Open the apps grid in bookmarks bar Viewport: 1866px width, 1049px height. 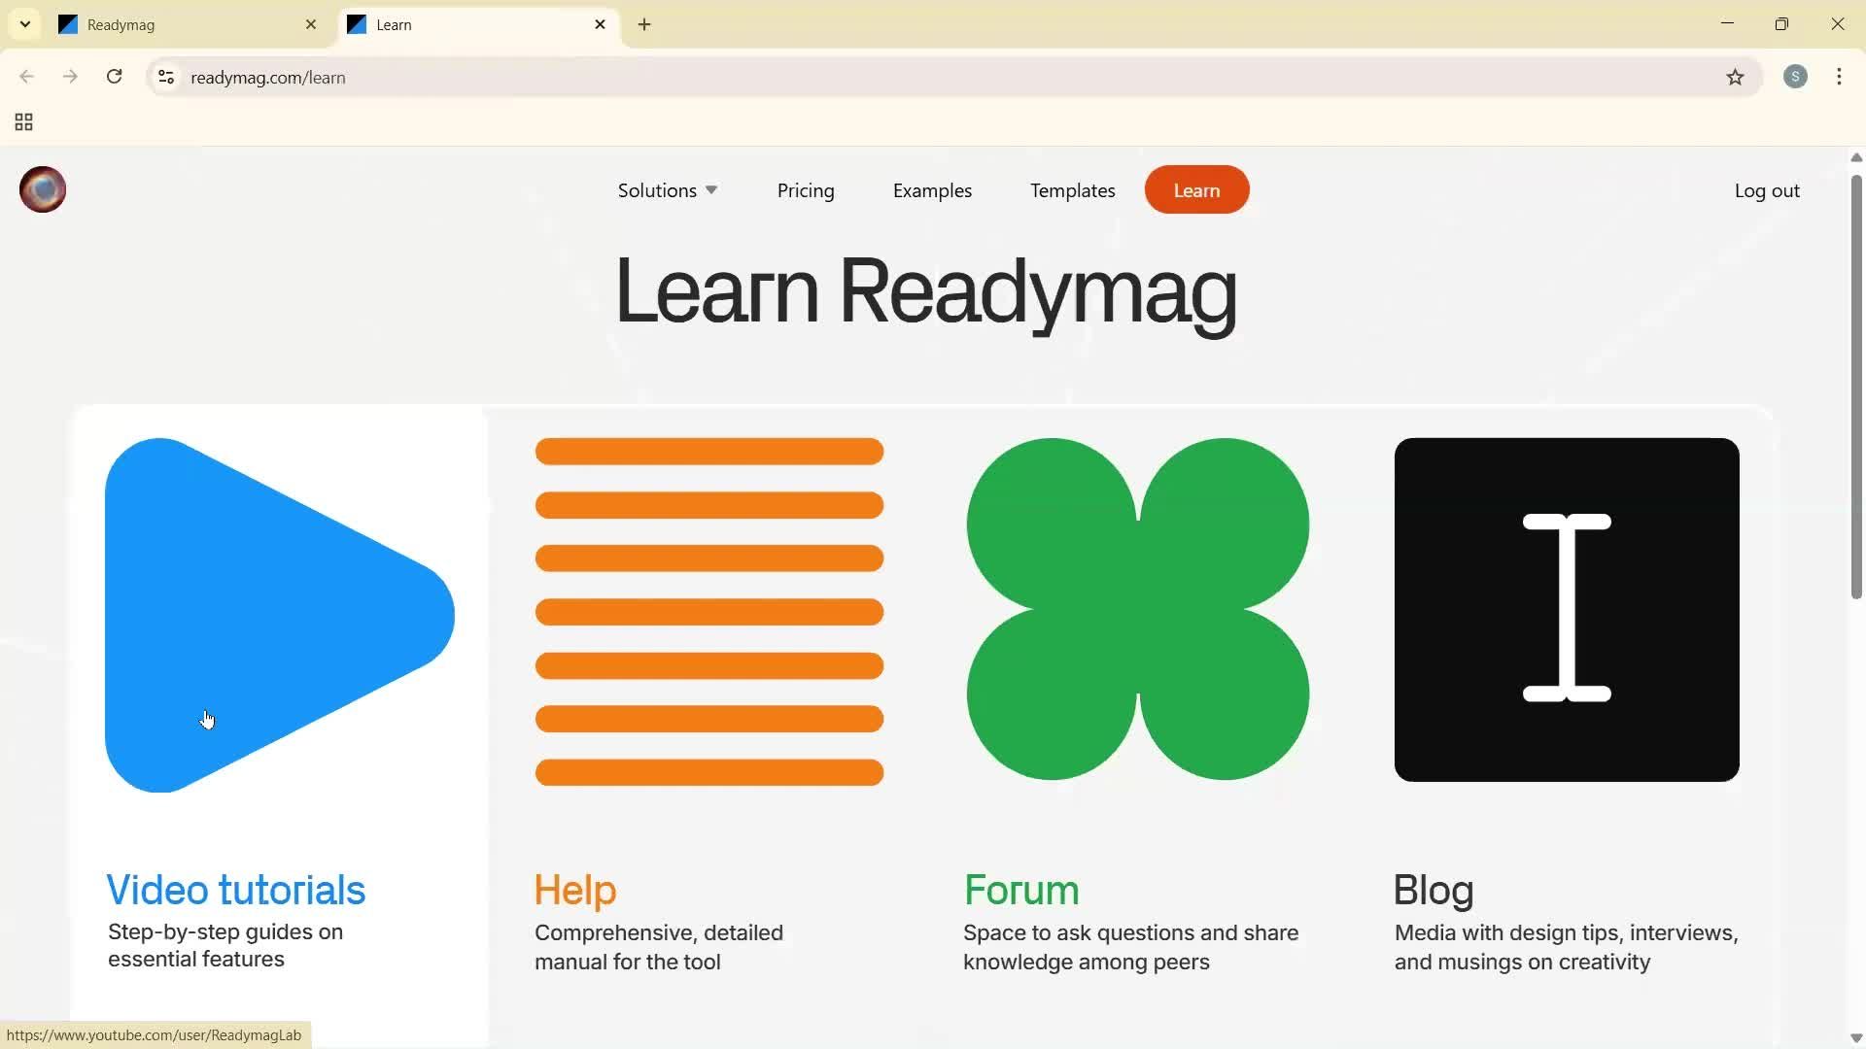pyautogui.click(x=24, y=122)
